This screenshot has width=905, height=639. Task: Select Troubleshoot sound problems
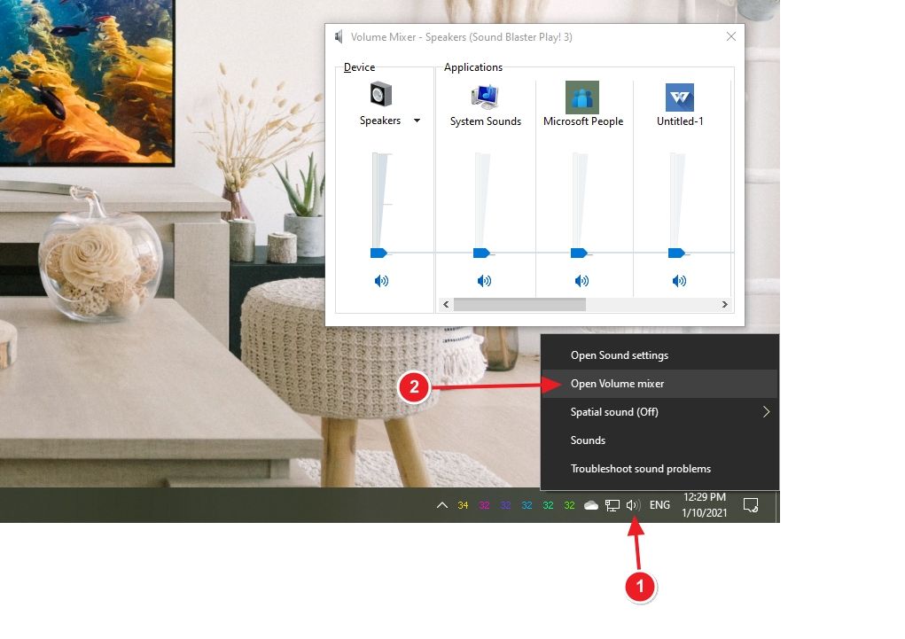pos(641,469)
